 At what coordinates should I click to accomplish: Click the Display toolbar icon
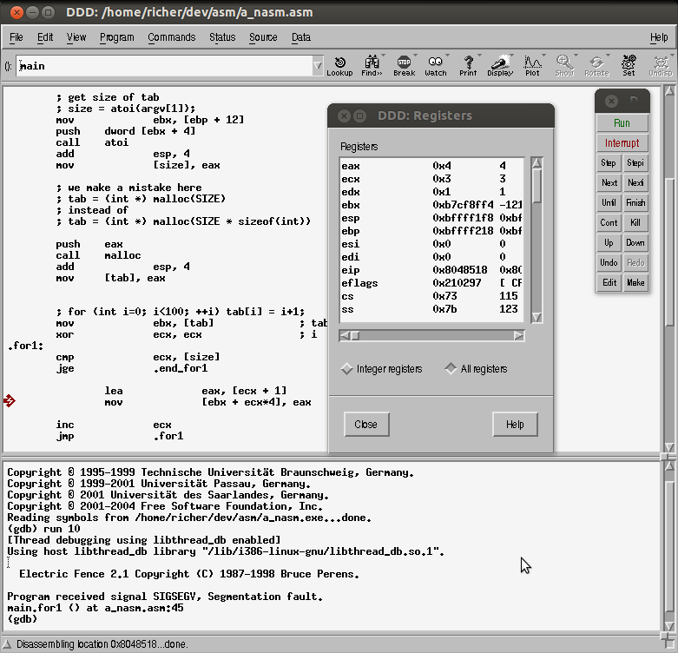point(500,66)
